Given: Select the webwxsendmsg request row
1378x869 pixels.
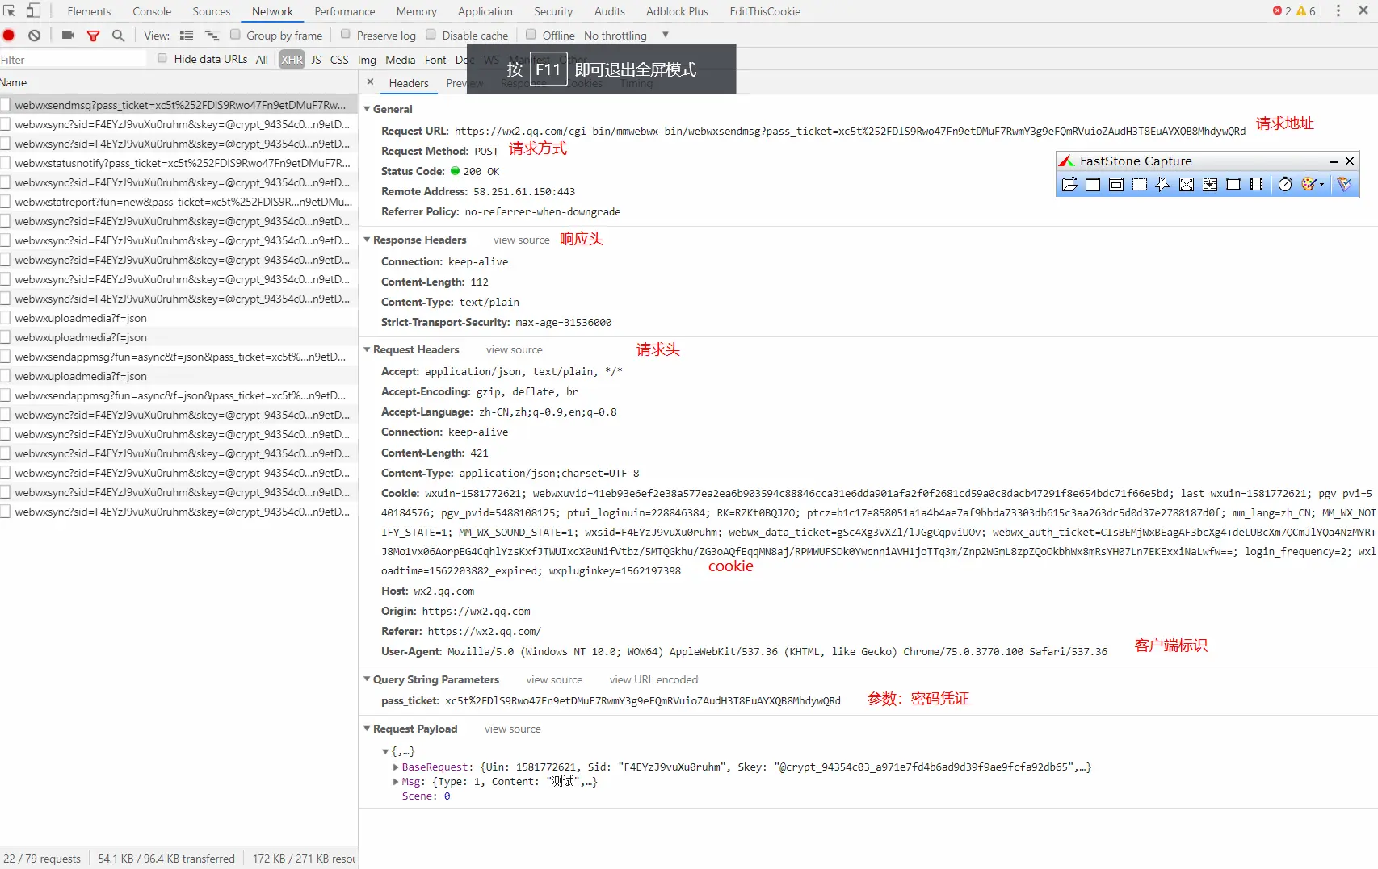Looking at the screenshot, I should [179, 105].
